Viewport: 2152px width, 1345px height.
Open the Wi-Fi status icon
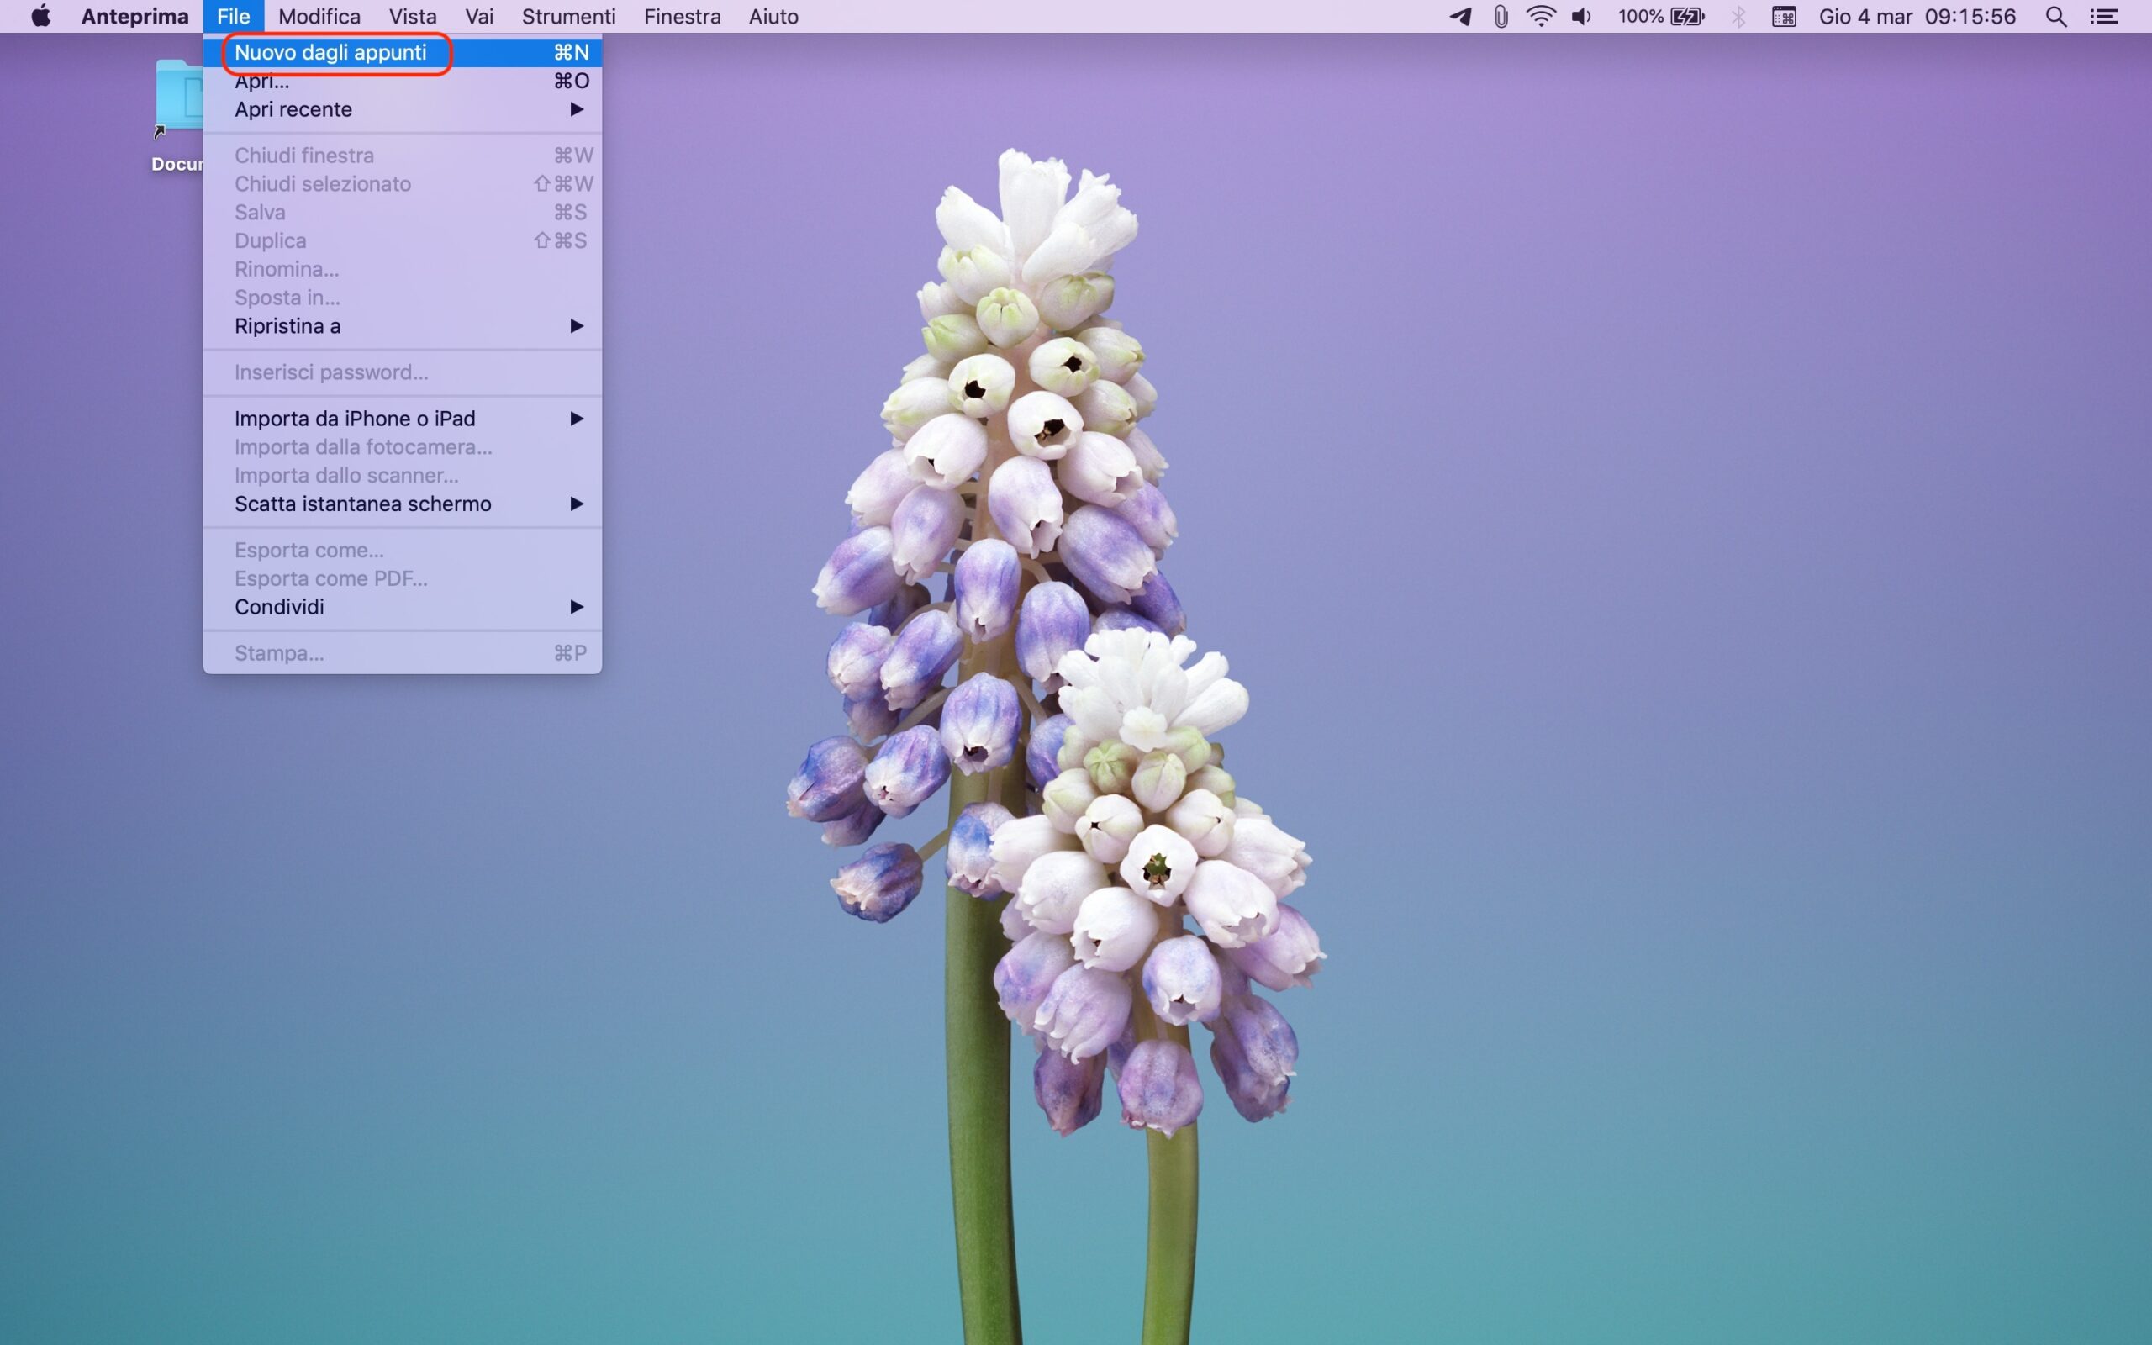(x=1540, y=16)
